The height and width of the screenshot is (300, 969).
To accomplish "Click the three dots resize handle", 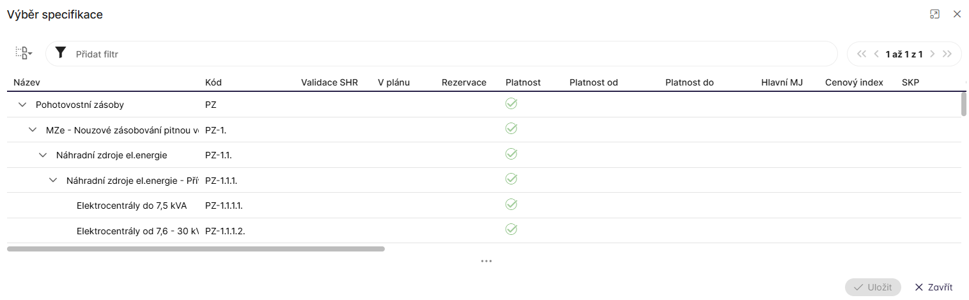I will (x=486, y=261).
